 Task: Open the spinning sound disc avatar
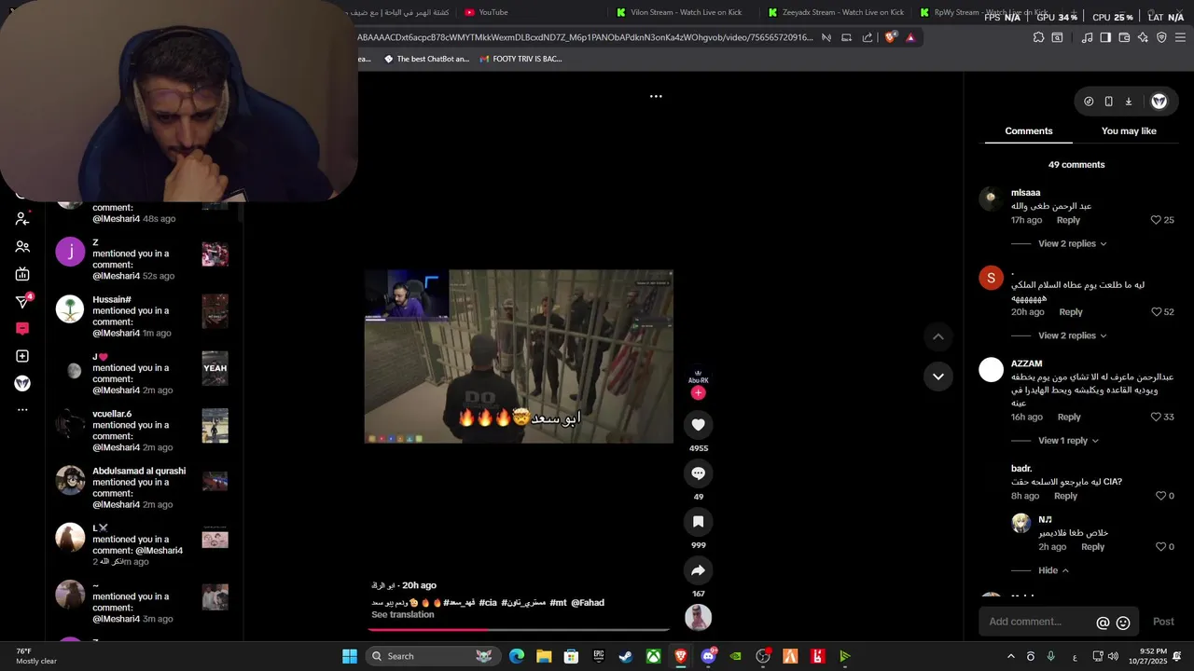click(x=698, y=617)
